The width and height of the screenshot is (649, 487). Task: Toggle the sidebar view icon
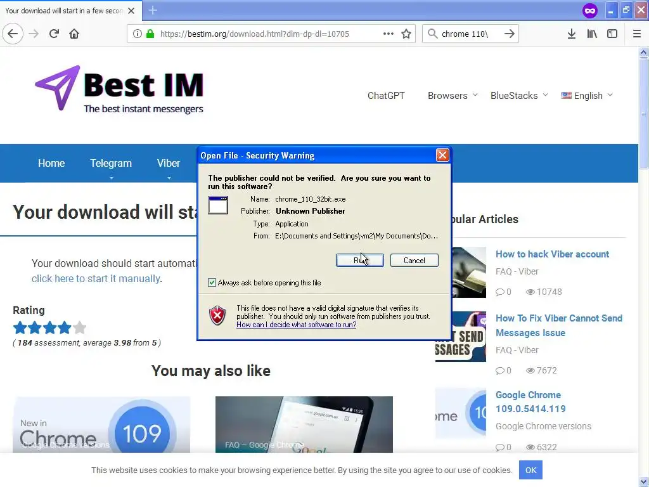point(612,34)
